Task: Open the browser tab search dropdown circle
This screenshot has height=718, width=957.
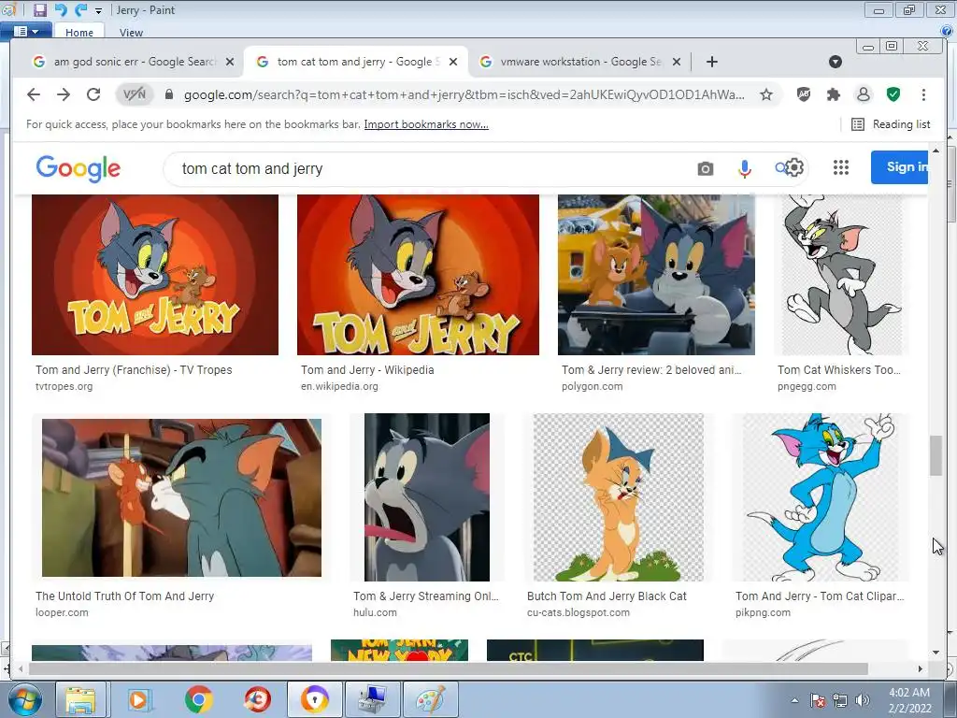Action: [x=836, y=62]
